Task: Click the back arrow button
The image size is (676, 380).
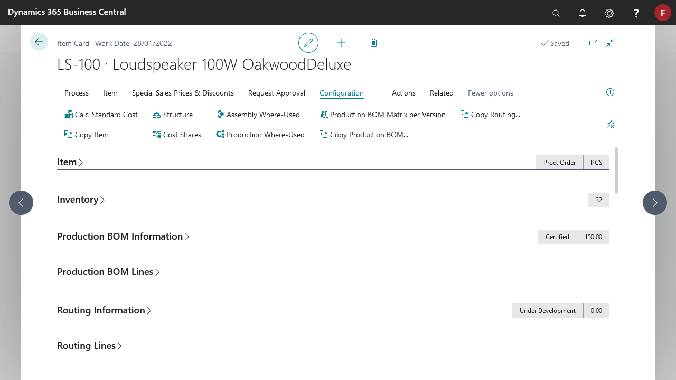Action: 39,42
